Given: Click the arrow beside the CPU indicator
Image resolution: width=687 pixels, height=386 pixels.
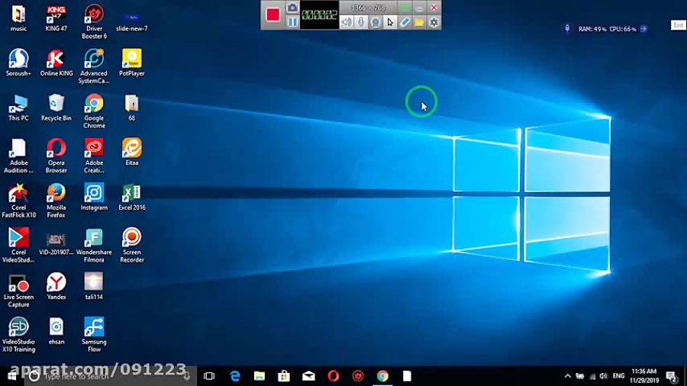Looking at the screenshot, I should pyautogui.click(x=643, y=29).
